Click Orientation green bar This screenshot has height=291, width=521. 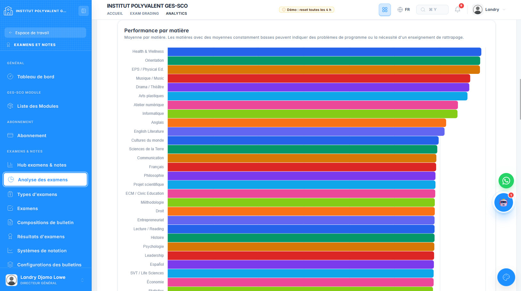coord(324,60)
